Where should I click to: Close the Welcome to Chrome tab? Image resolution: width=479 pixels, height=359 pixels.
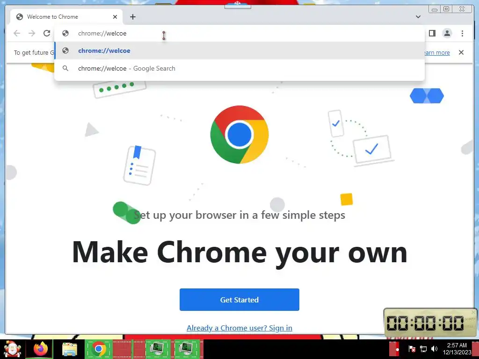click(x=115, y=17)
